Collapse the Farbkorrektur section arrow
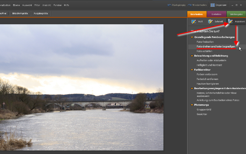 coord(192,70)
